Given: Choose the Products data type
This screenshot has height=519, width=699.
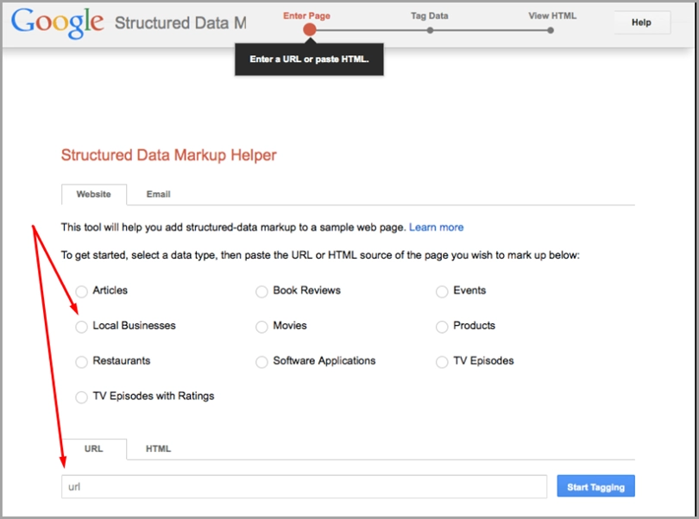Looking at the screenshot, I should [x=442, y=327].
